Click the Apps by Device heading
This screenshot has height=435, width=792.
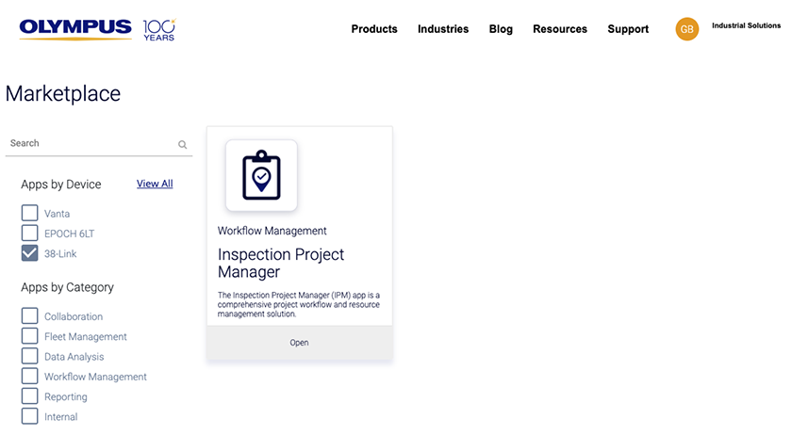(60, 185)
